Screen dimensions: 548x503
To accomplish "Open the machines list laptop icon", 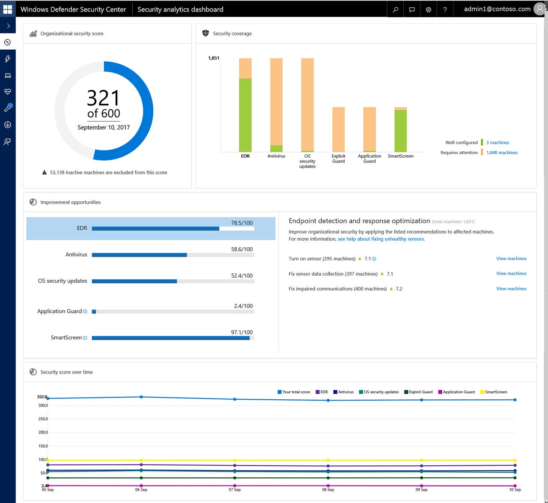I will pyautogui.click(x=8, y=75).
